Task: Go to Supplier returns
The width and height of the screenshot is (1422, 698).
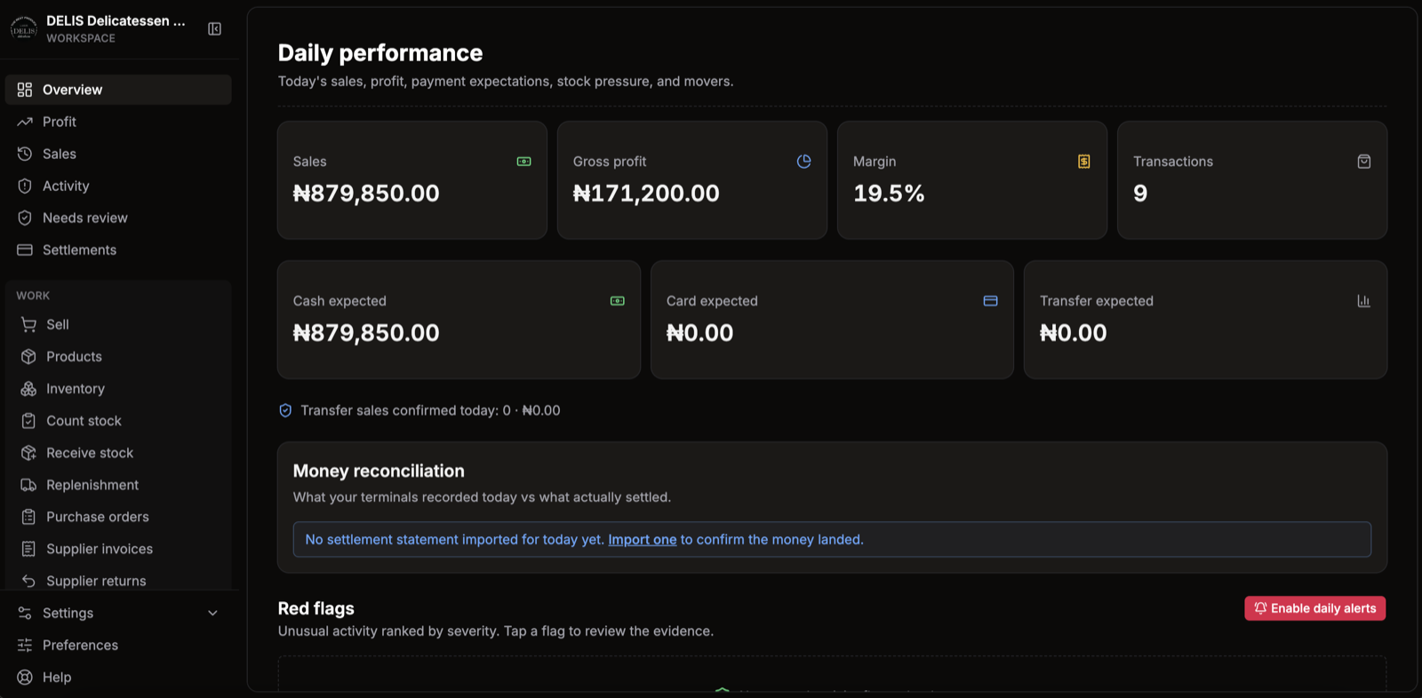Action: point(118,580)
